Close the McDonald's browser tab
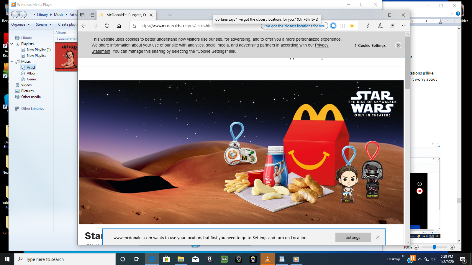The height and width of the screenshot is (265, 472). tap(151, 15)
